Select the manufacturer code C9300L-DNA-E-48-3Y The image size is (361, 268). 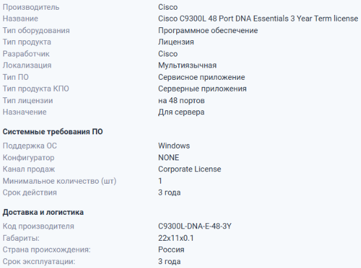coord(195,226)
